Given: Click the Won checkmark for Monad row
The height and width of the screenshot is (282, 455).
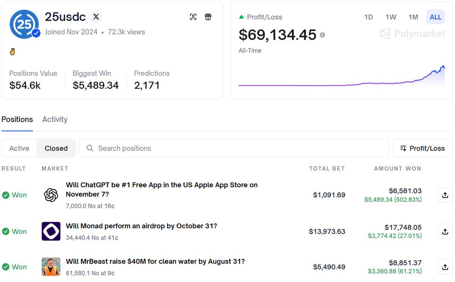Looking at the screenshot, I should pos(6,231).
